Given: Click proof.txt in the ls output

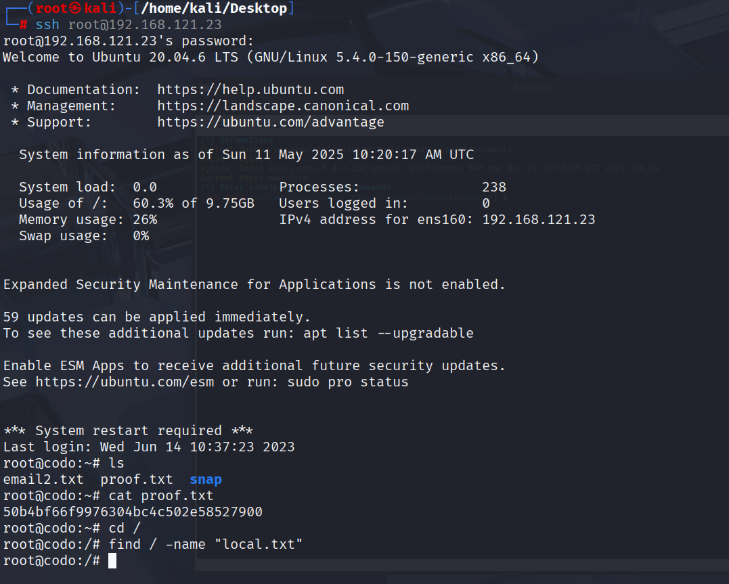Looking at the screenshot, I should [137, 479].
